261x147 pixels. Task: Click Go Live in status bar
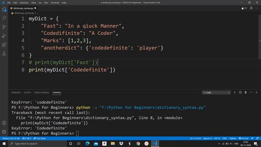(x=243, y=138)
